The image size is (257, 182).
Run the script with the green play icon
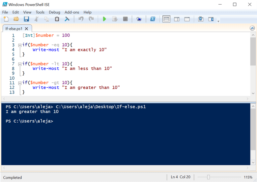tap(104, 19)
